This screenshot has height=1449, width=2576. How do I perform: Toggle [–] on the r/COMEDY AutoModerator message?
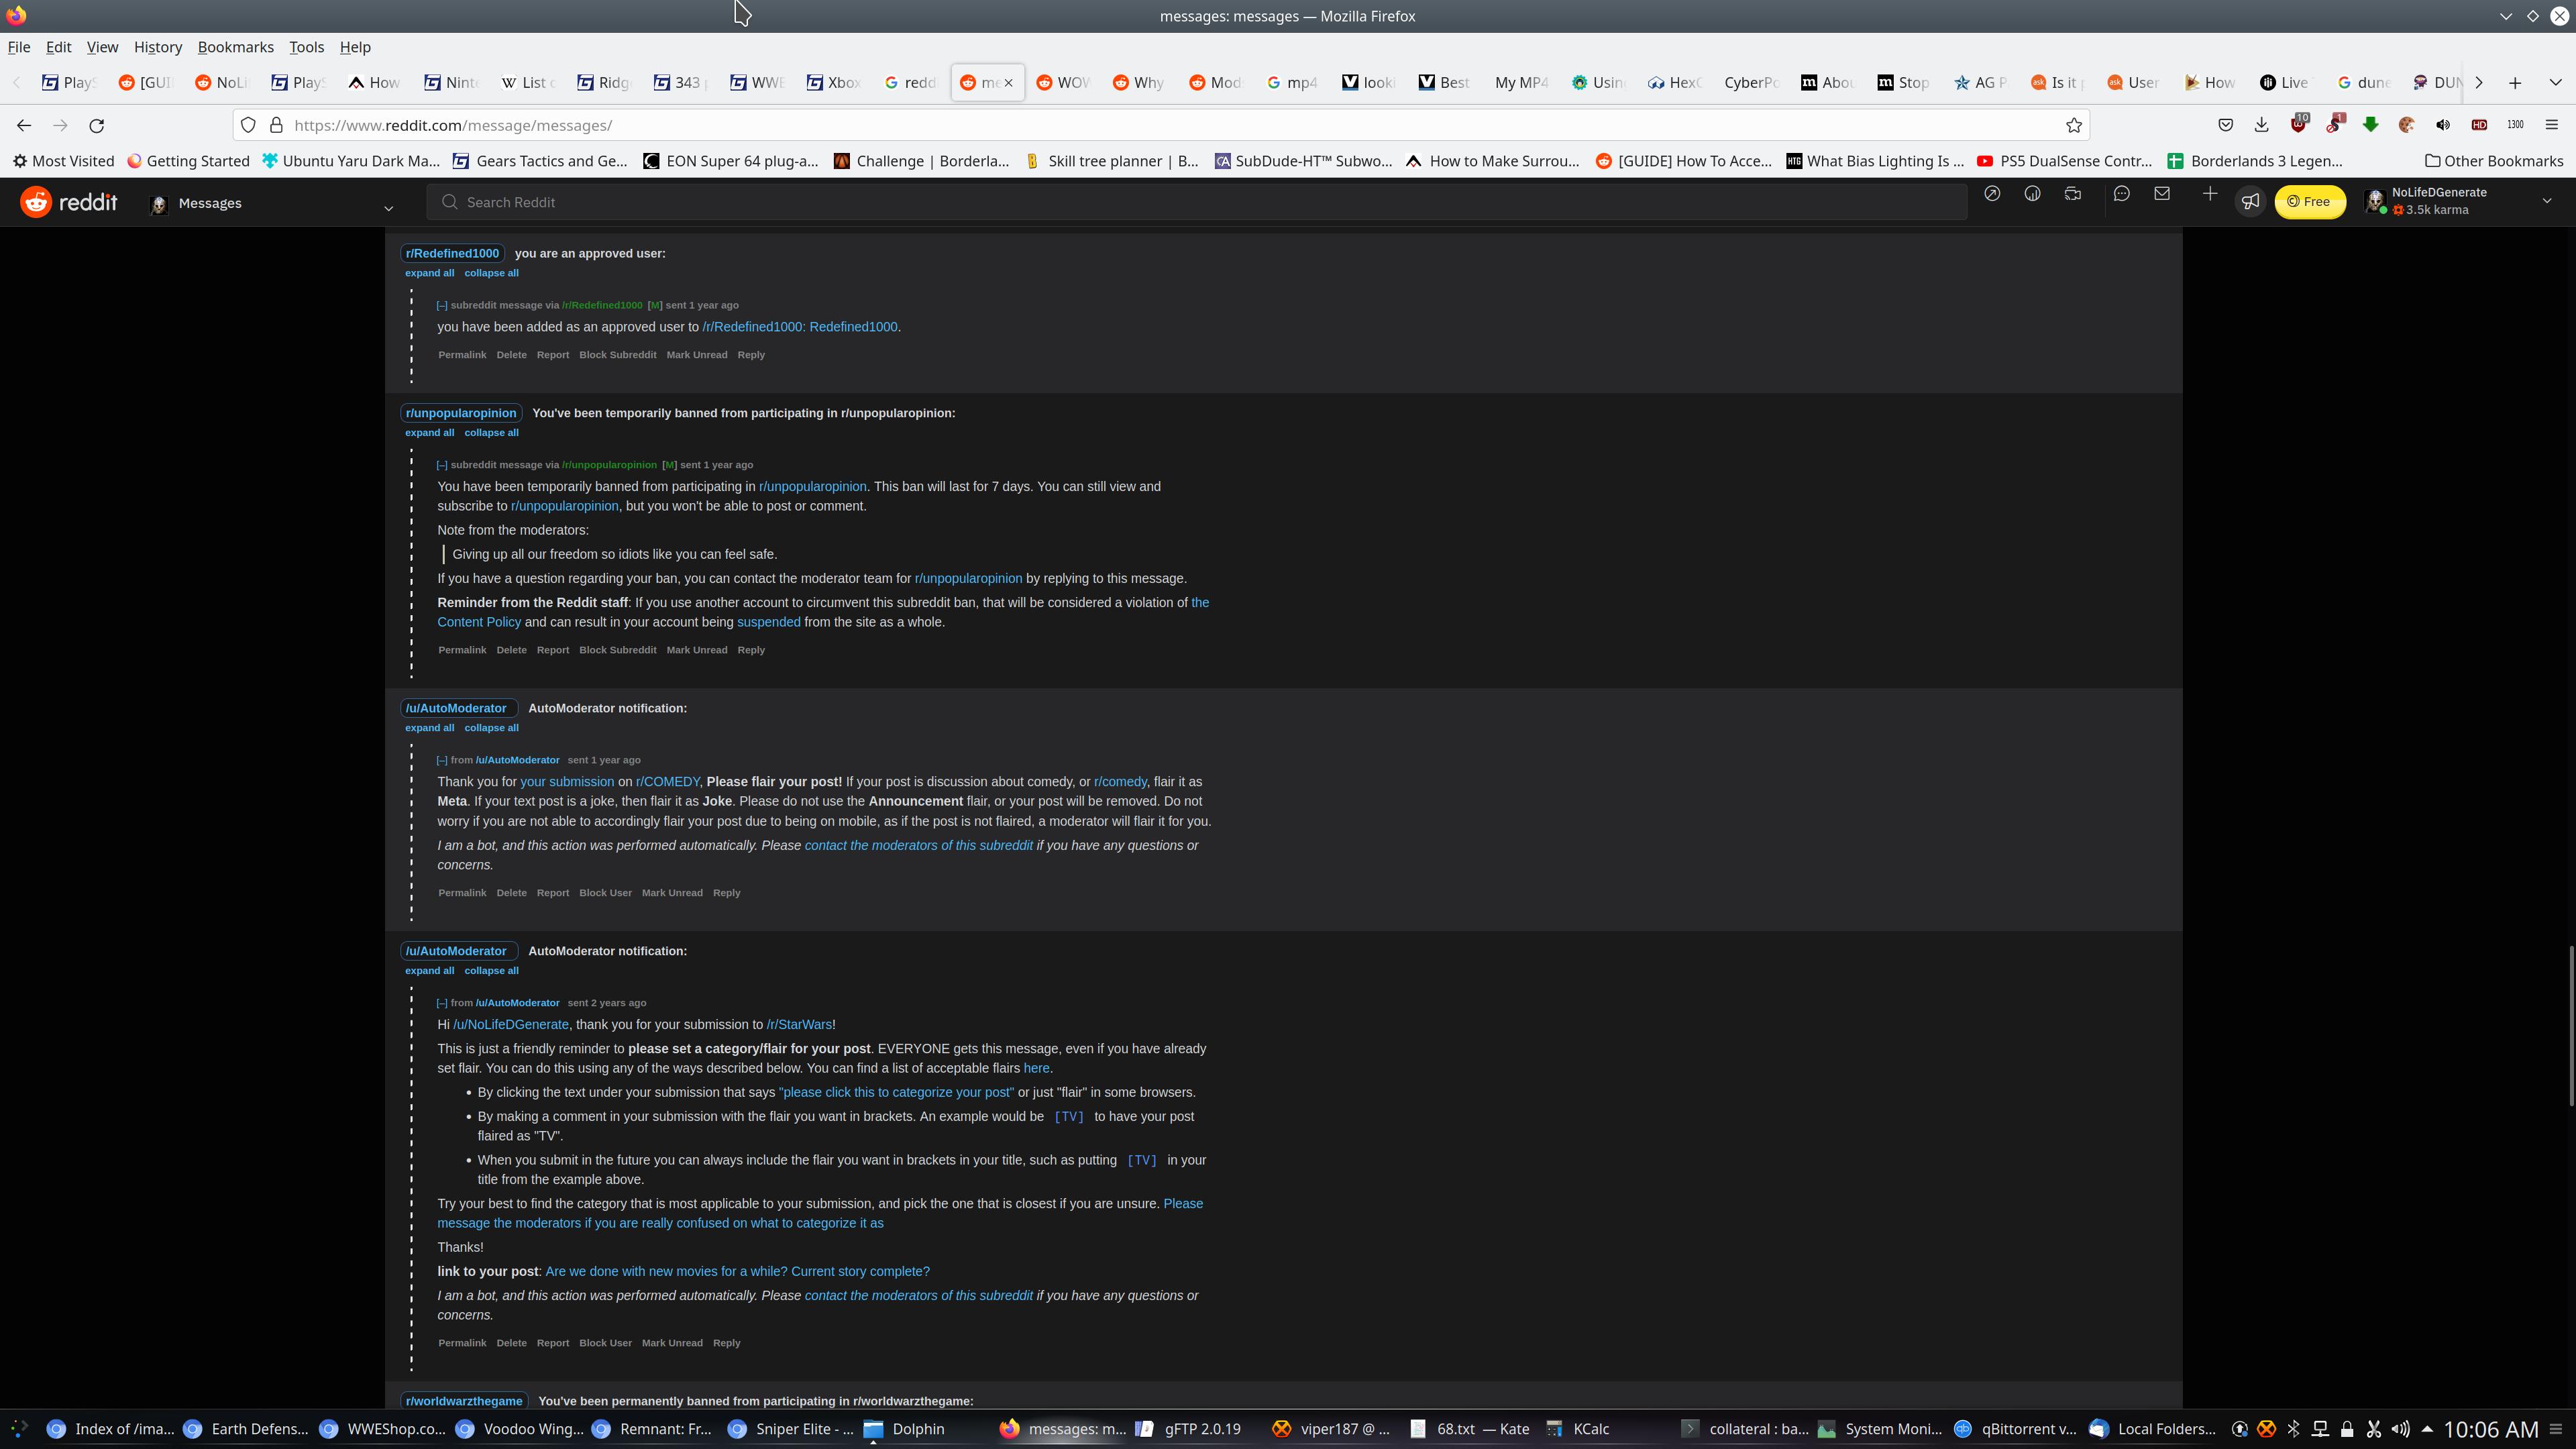[x=441, y=760]
